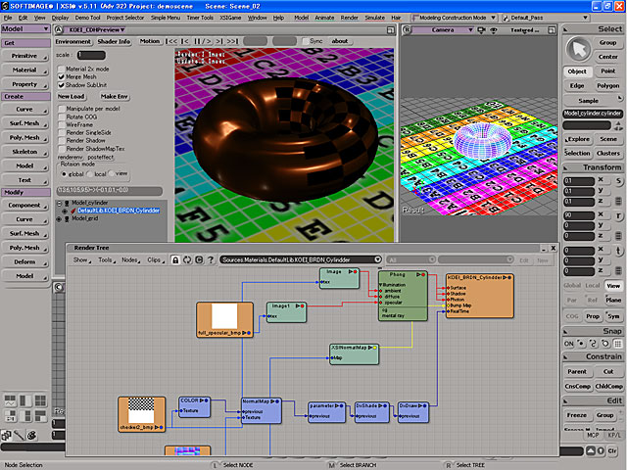The width and height of the screenshot is (627, 470).
Task: Click the Make Env button
Action: coord(114,97)
